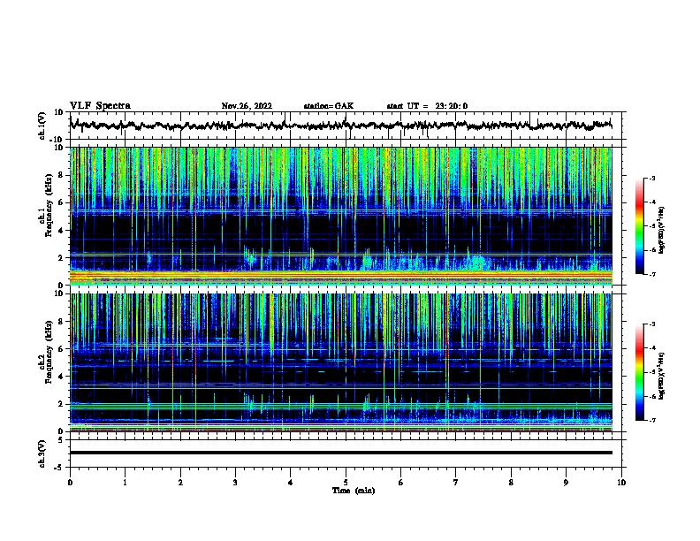The image size is (700, 541).
Task: Click the "5" tick on the ch.3(V) axis
Action: pyautogui.click(x=61, y=440)
